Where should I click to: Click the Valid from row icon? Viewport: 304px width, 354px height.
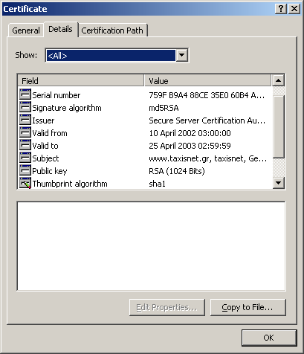(x=25, y=132)
